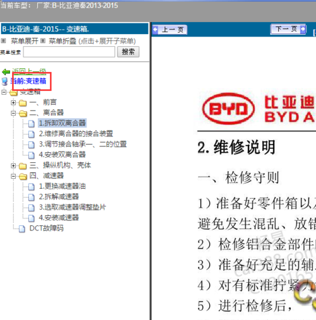Viewport: 316px width, 320px height.
Task: Click the 搜索 search button
Action: point(128,52)
